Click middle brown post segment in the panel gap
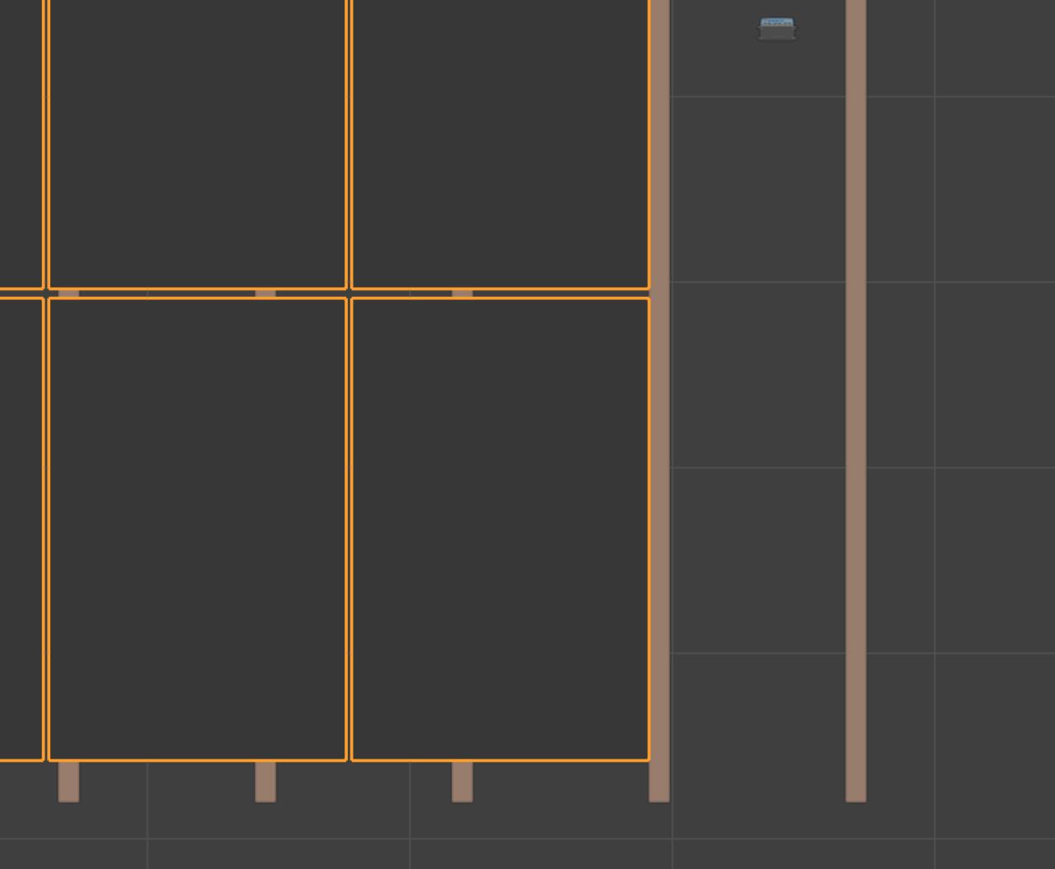1055x869 pixels. click(265, 294)
